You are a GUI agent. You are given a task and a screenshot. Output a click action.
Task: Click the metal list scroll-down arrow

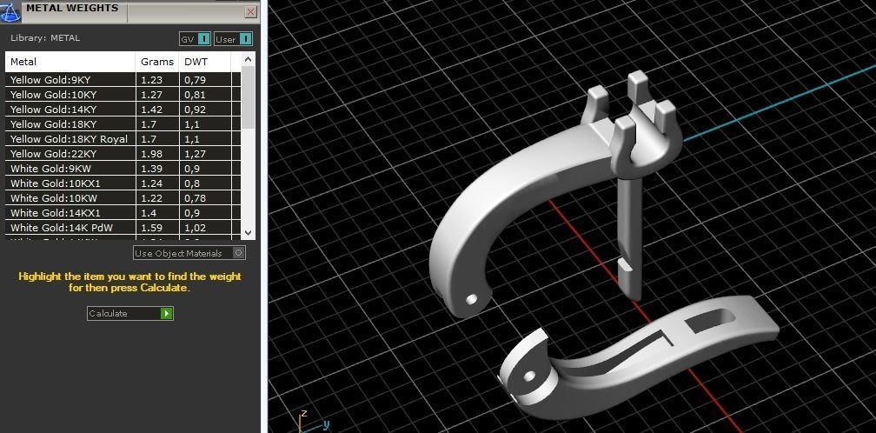tap(249, 233)
